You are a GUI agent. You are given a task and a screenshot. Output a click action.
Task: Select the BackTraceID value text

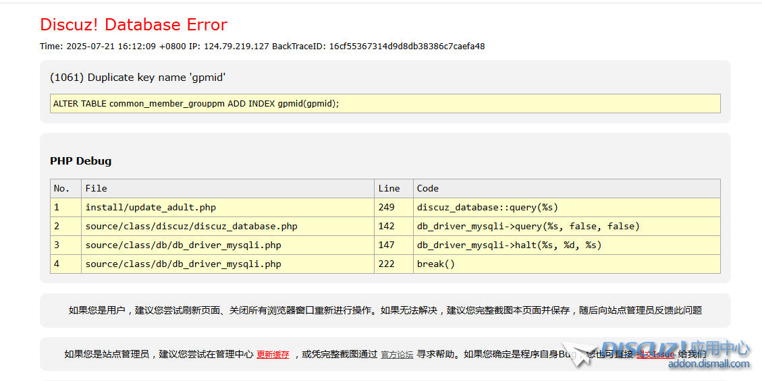[407, 46]
